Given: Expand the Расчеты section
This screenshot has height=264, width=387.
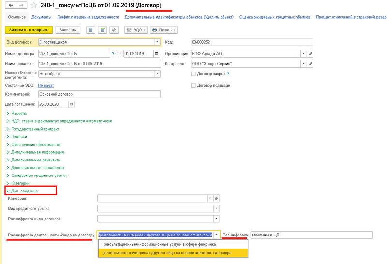Looking at the screenshot, I should 19,113.
